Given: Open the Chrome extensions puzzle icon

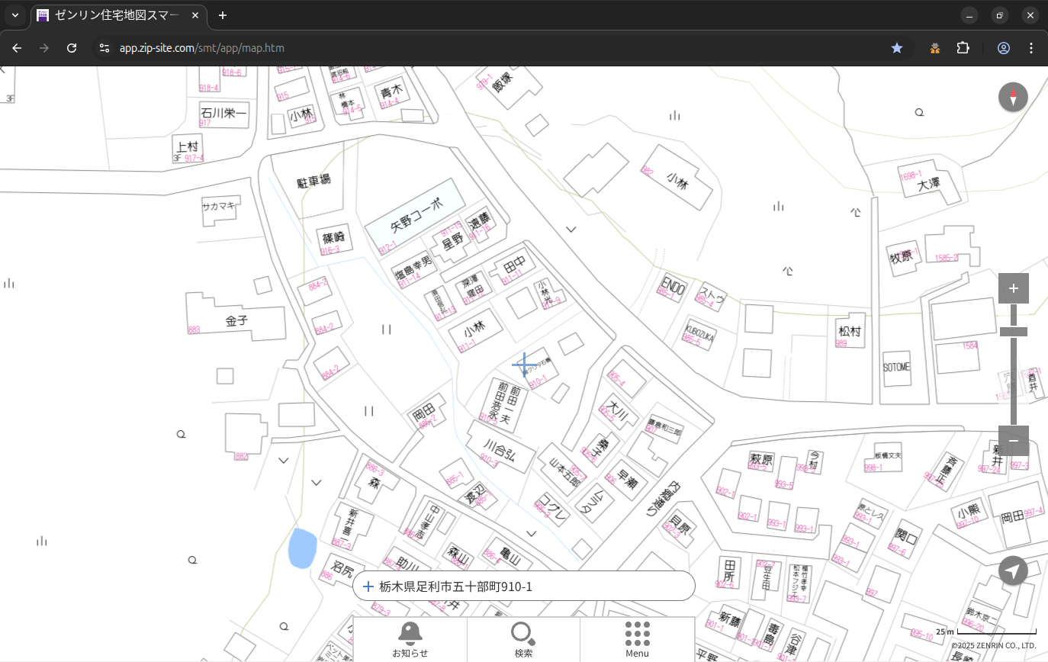Looking at the screenshot, I should click(x=963, y=48).
